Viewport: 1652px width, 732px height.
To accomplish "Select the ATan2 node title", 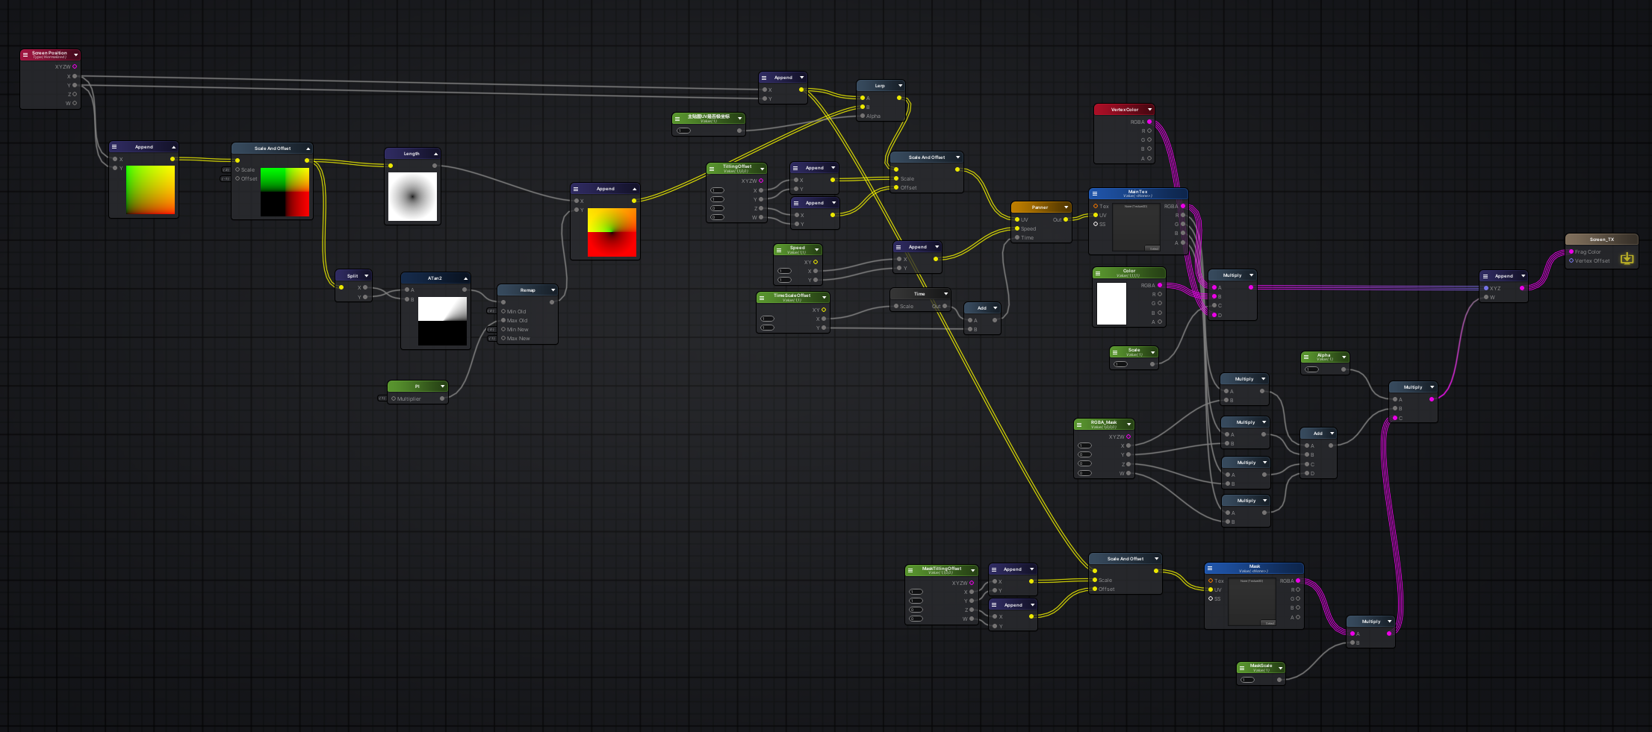I will tap(435, 278).
